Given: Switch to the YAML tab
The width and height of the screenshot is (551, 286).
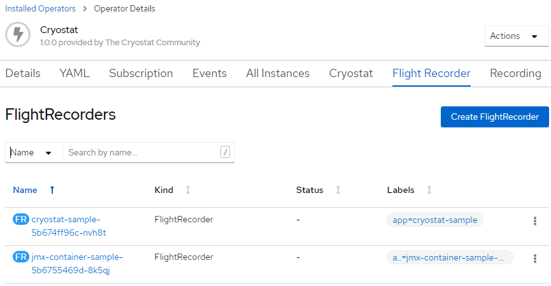Looking at the screenshot, I should click(x=75, y=73).
